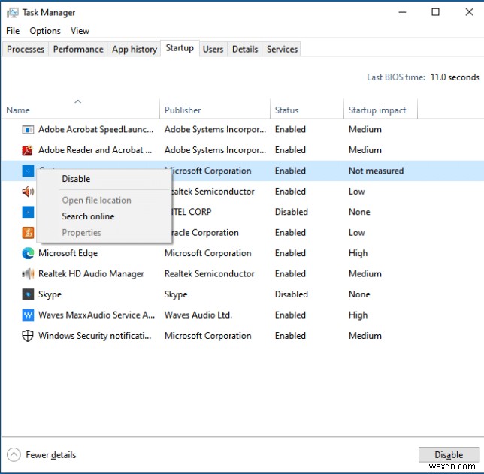Click the Windows Security shield icon

click(28, 336)
